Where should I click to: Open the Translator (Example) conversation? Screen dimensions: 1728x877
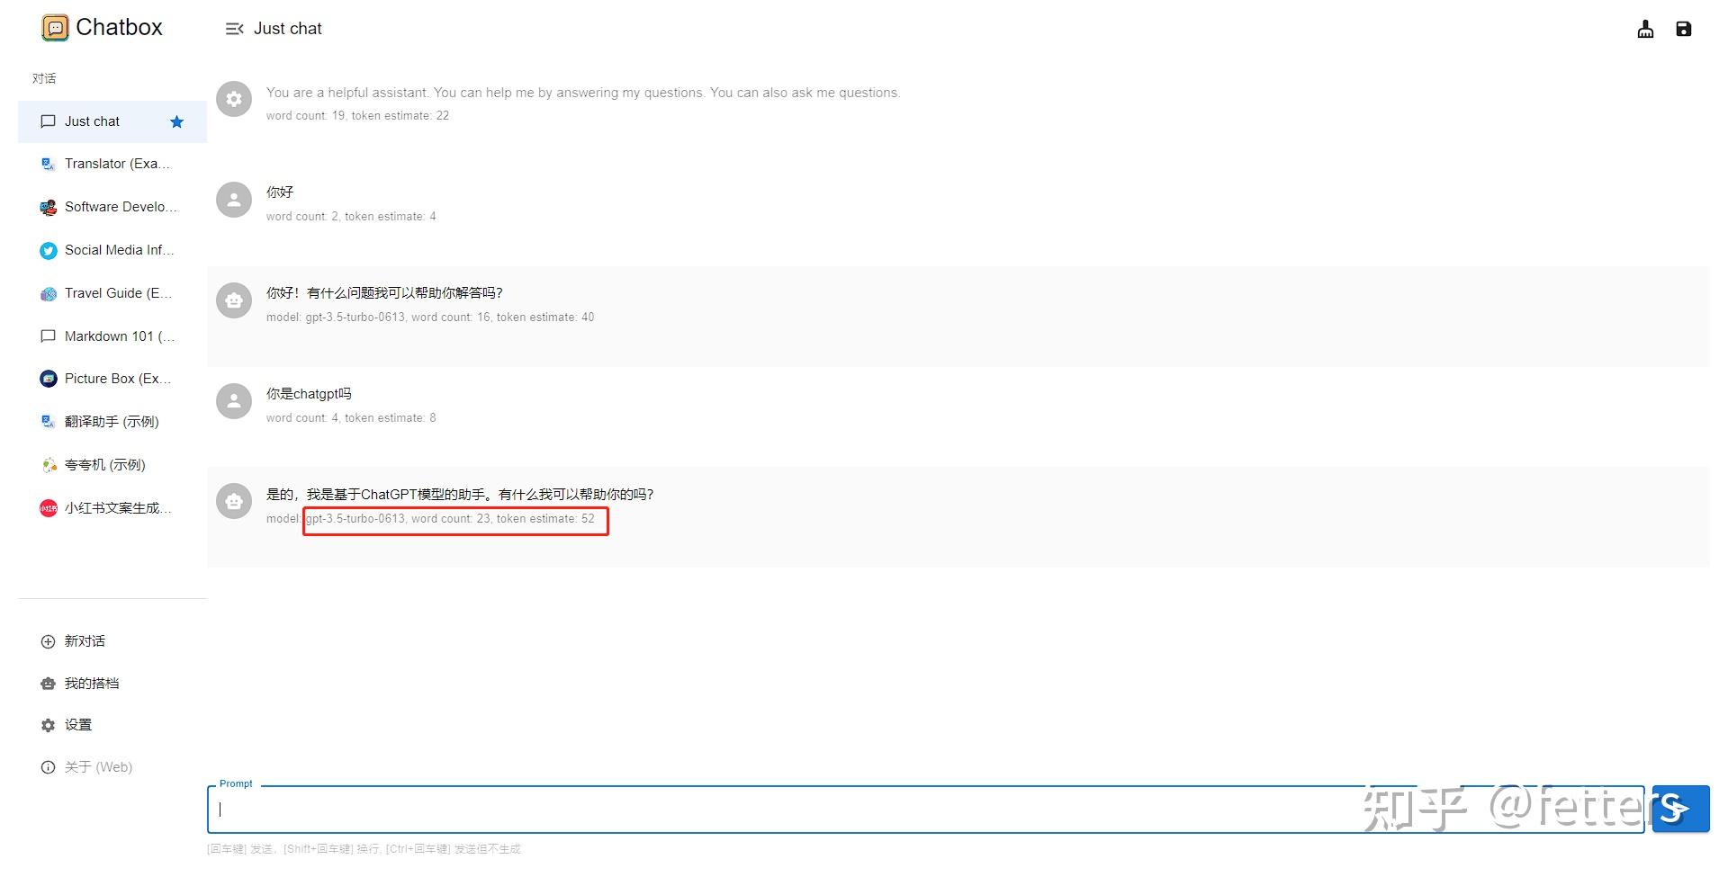pos(112,164)
